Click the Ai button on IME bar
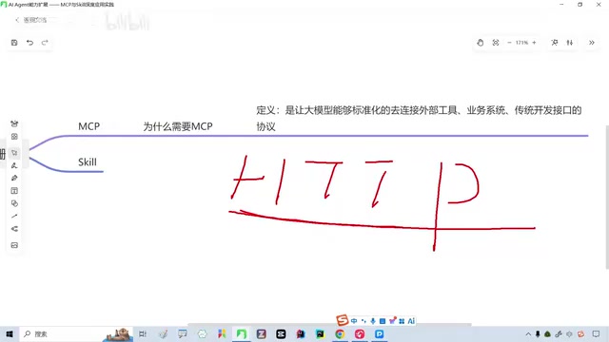Screen dimensions: 609x342 (411, 321)
